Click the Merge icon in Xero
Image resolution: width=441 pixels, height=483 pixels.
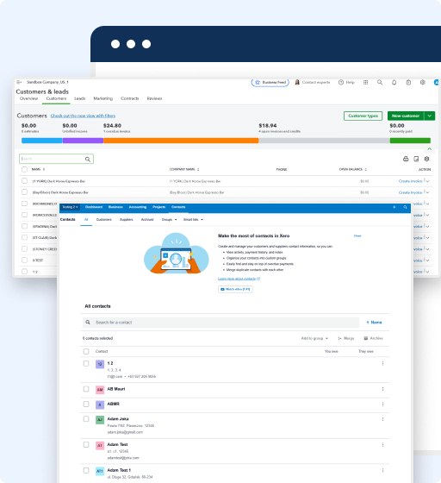(340, 338)
